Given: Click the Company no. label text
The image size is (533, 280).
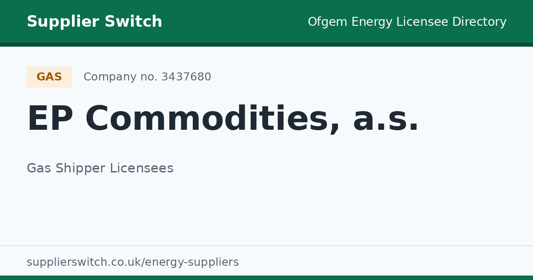Looking at the screenshot, I should point(120,77).
